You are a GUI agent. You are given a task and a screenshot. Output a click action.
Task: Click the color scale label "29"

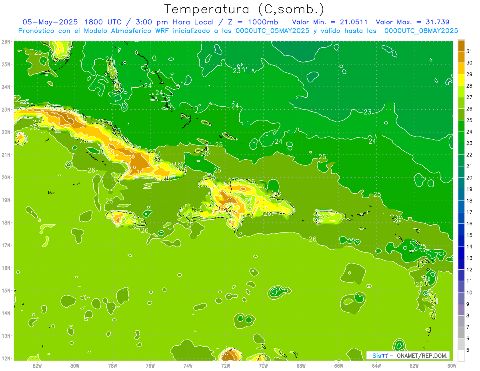tap(469, 74)
